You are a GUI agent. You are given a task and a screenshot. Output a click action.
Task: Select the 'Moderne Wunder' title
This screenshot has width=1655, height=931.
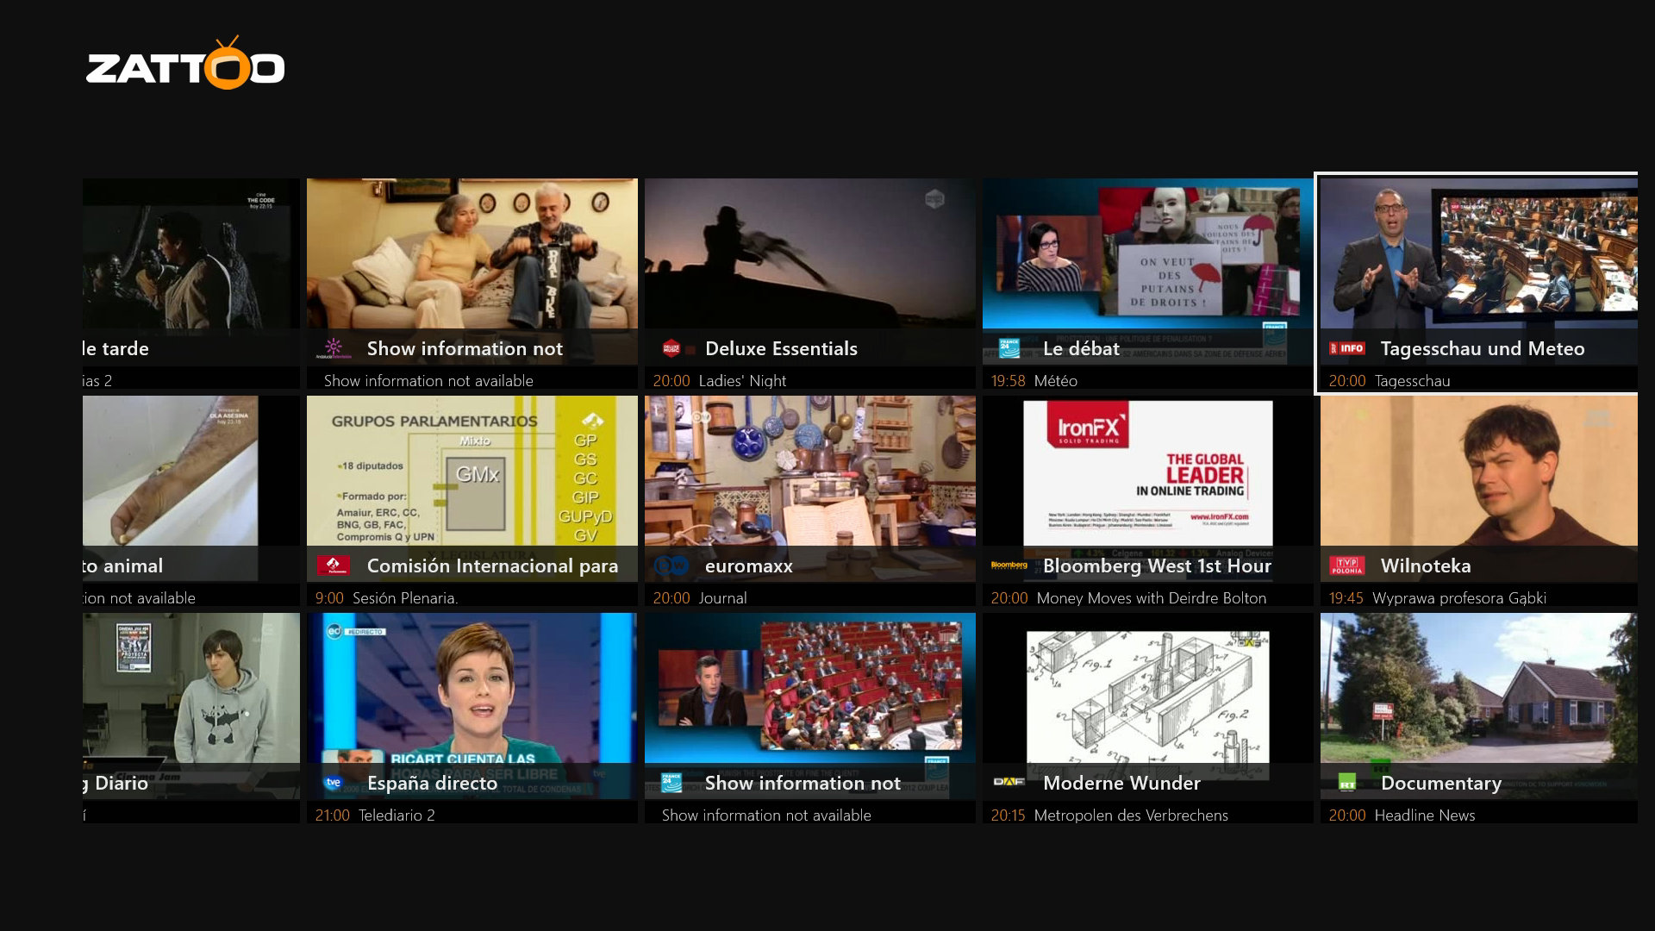1121,783
